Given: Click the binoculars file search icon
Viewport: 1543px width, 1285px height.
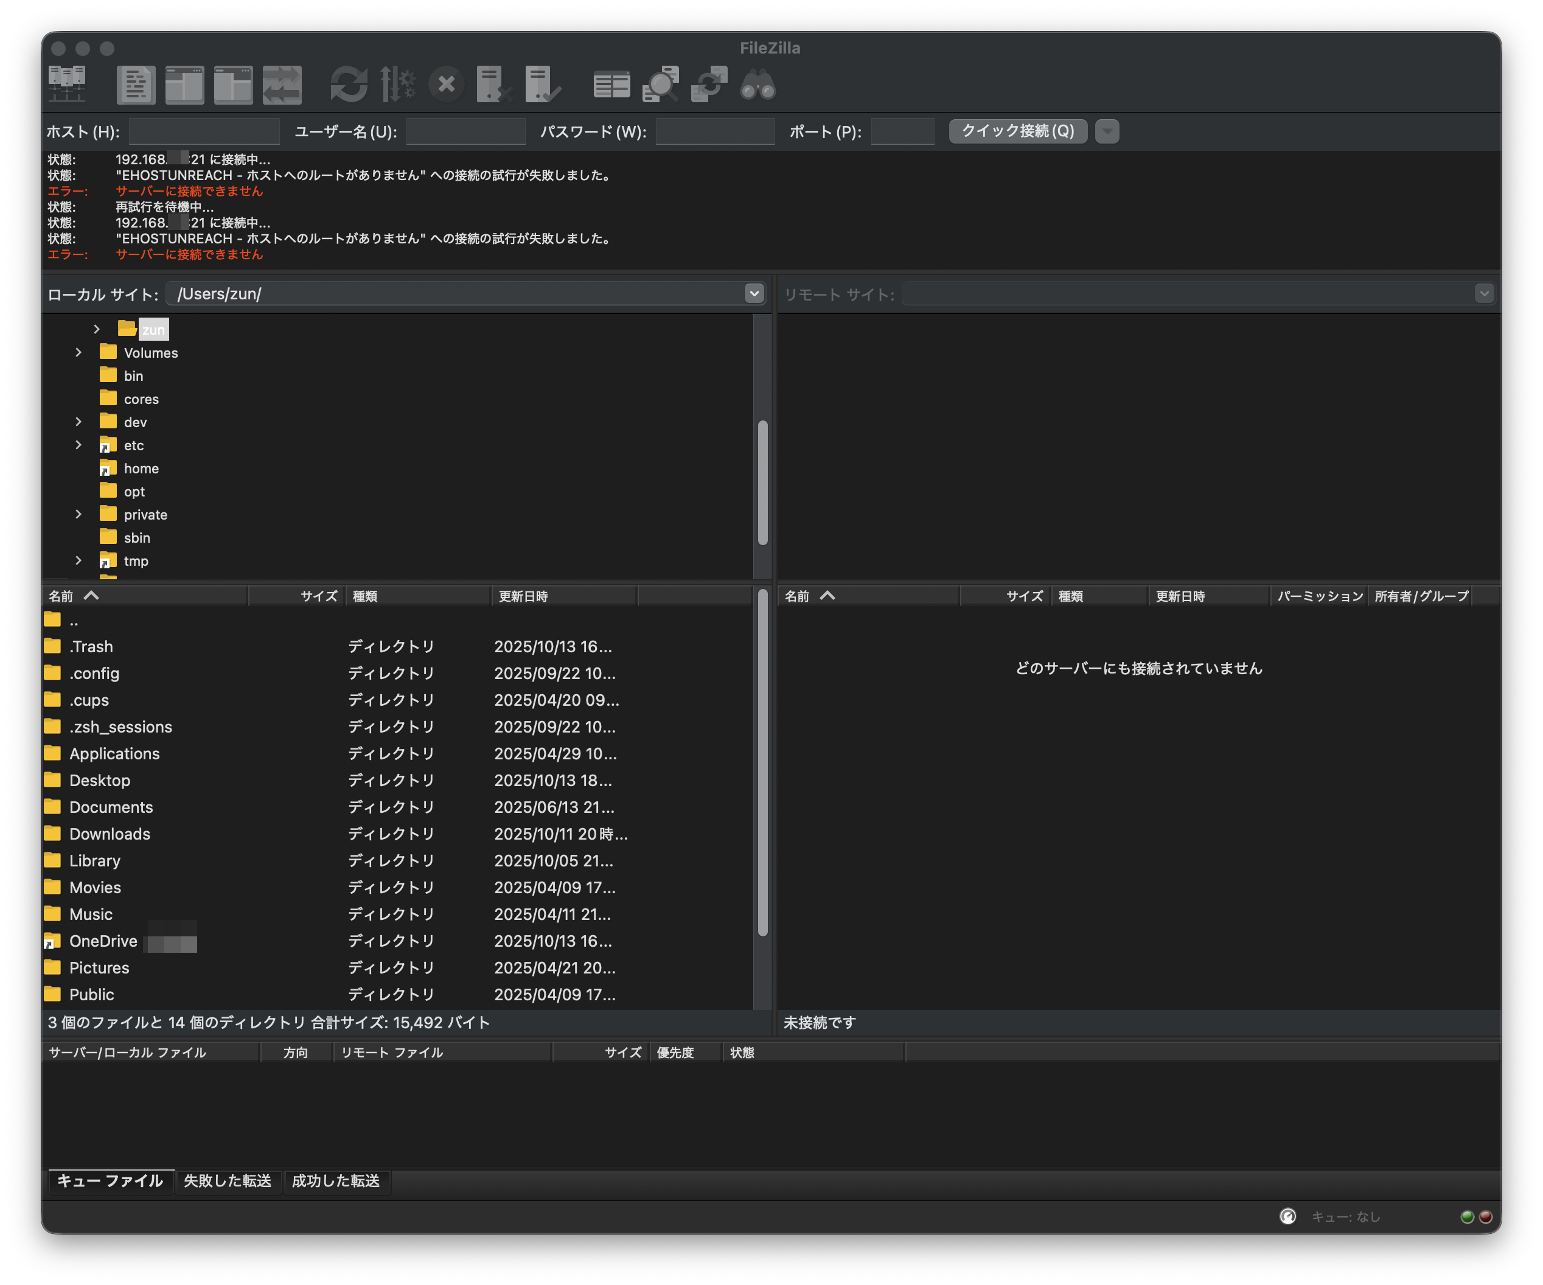Looking at the screenshot, I should 758,85.
